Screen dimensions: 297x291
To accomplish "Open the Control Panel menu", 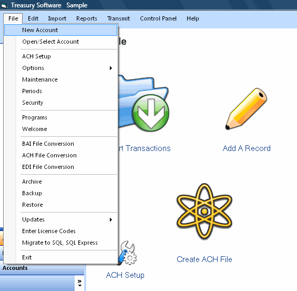I will click(158, 18).
